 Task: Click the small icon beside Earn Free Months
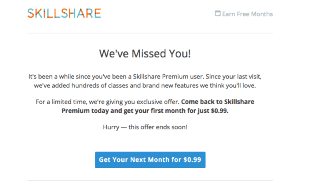point(218,13)
